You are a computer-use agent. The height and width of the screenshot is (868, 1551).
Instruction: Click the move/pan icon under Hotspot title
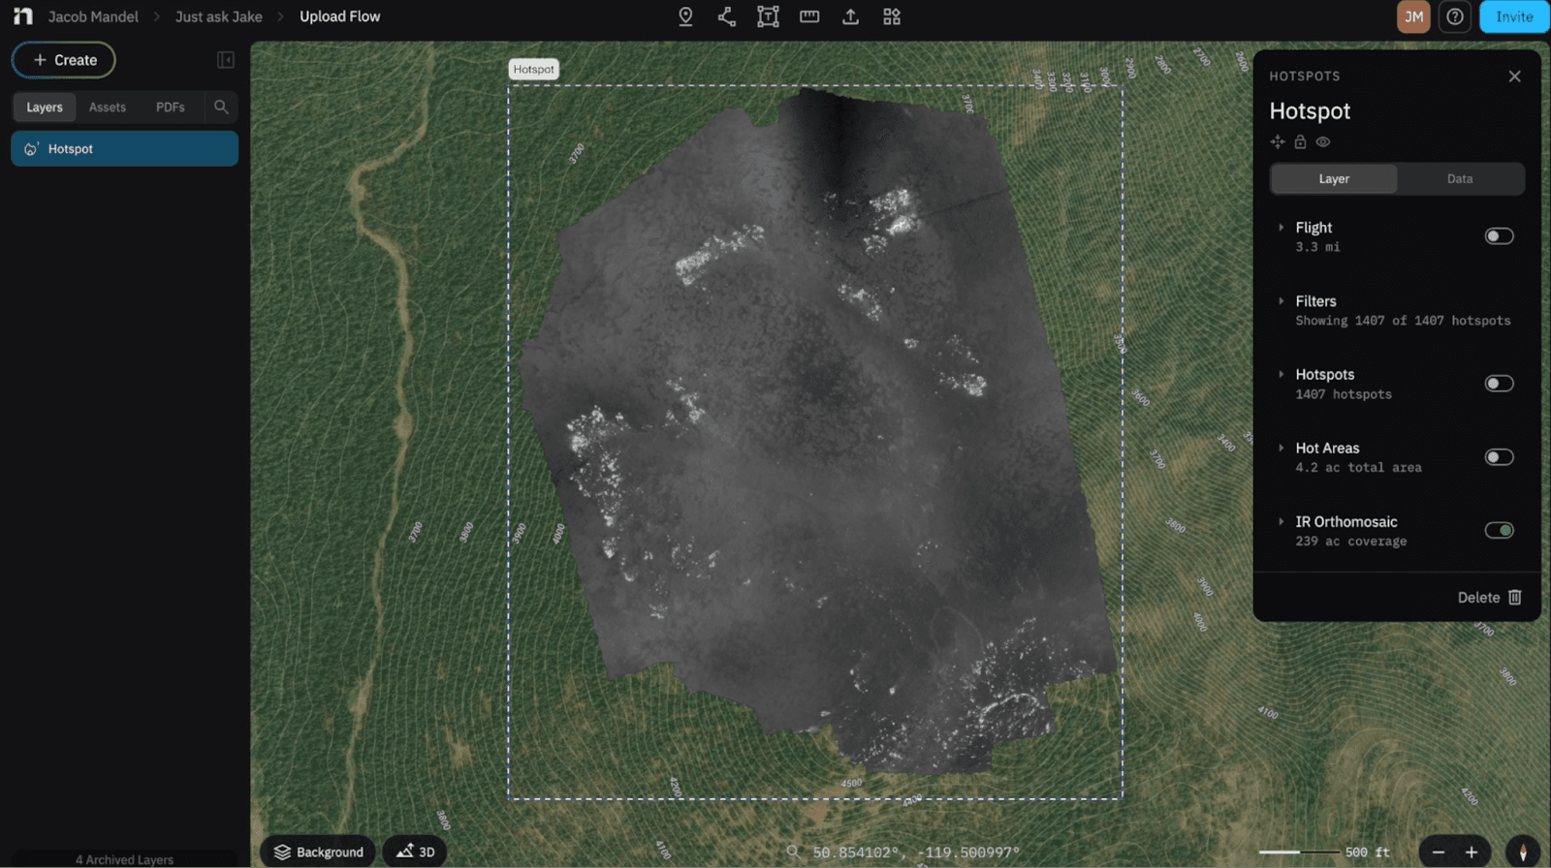pyautogui.click(x=1278, y=141)
